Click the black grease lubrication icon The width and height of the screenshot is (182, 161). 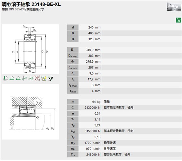coord(50,78)
